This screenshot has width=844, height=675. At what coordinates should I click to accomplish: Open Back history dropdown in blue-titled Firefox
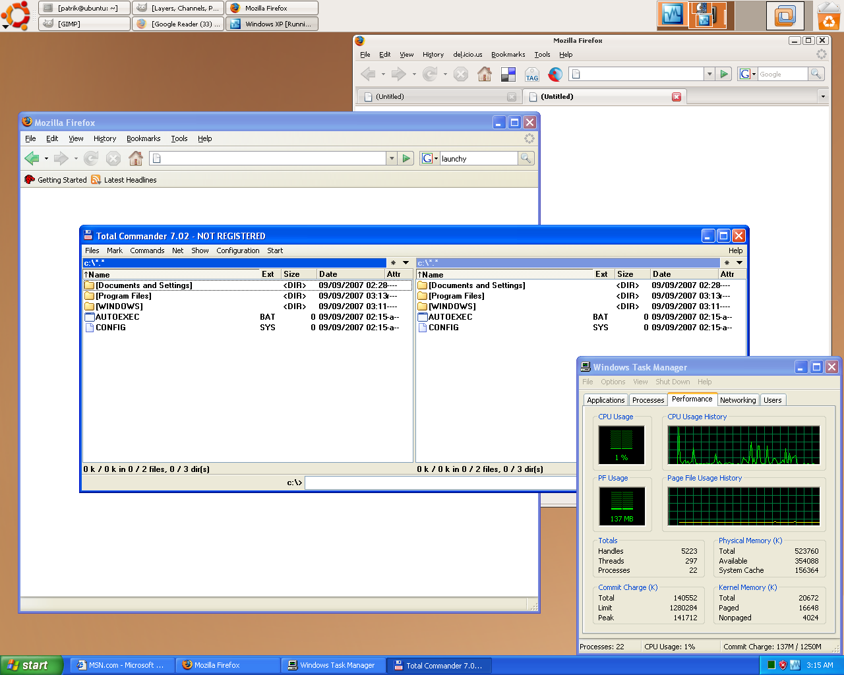pos(46,159)
